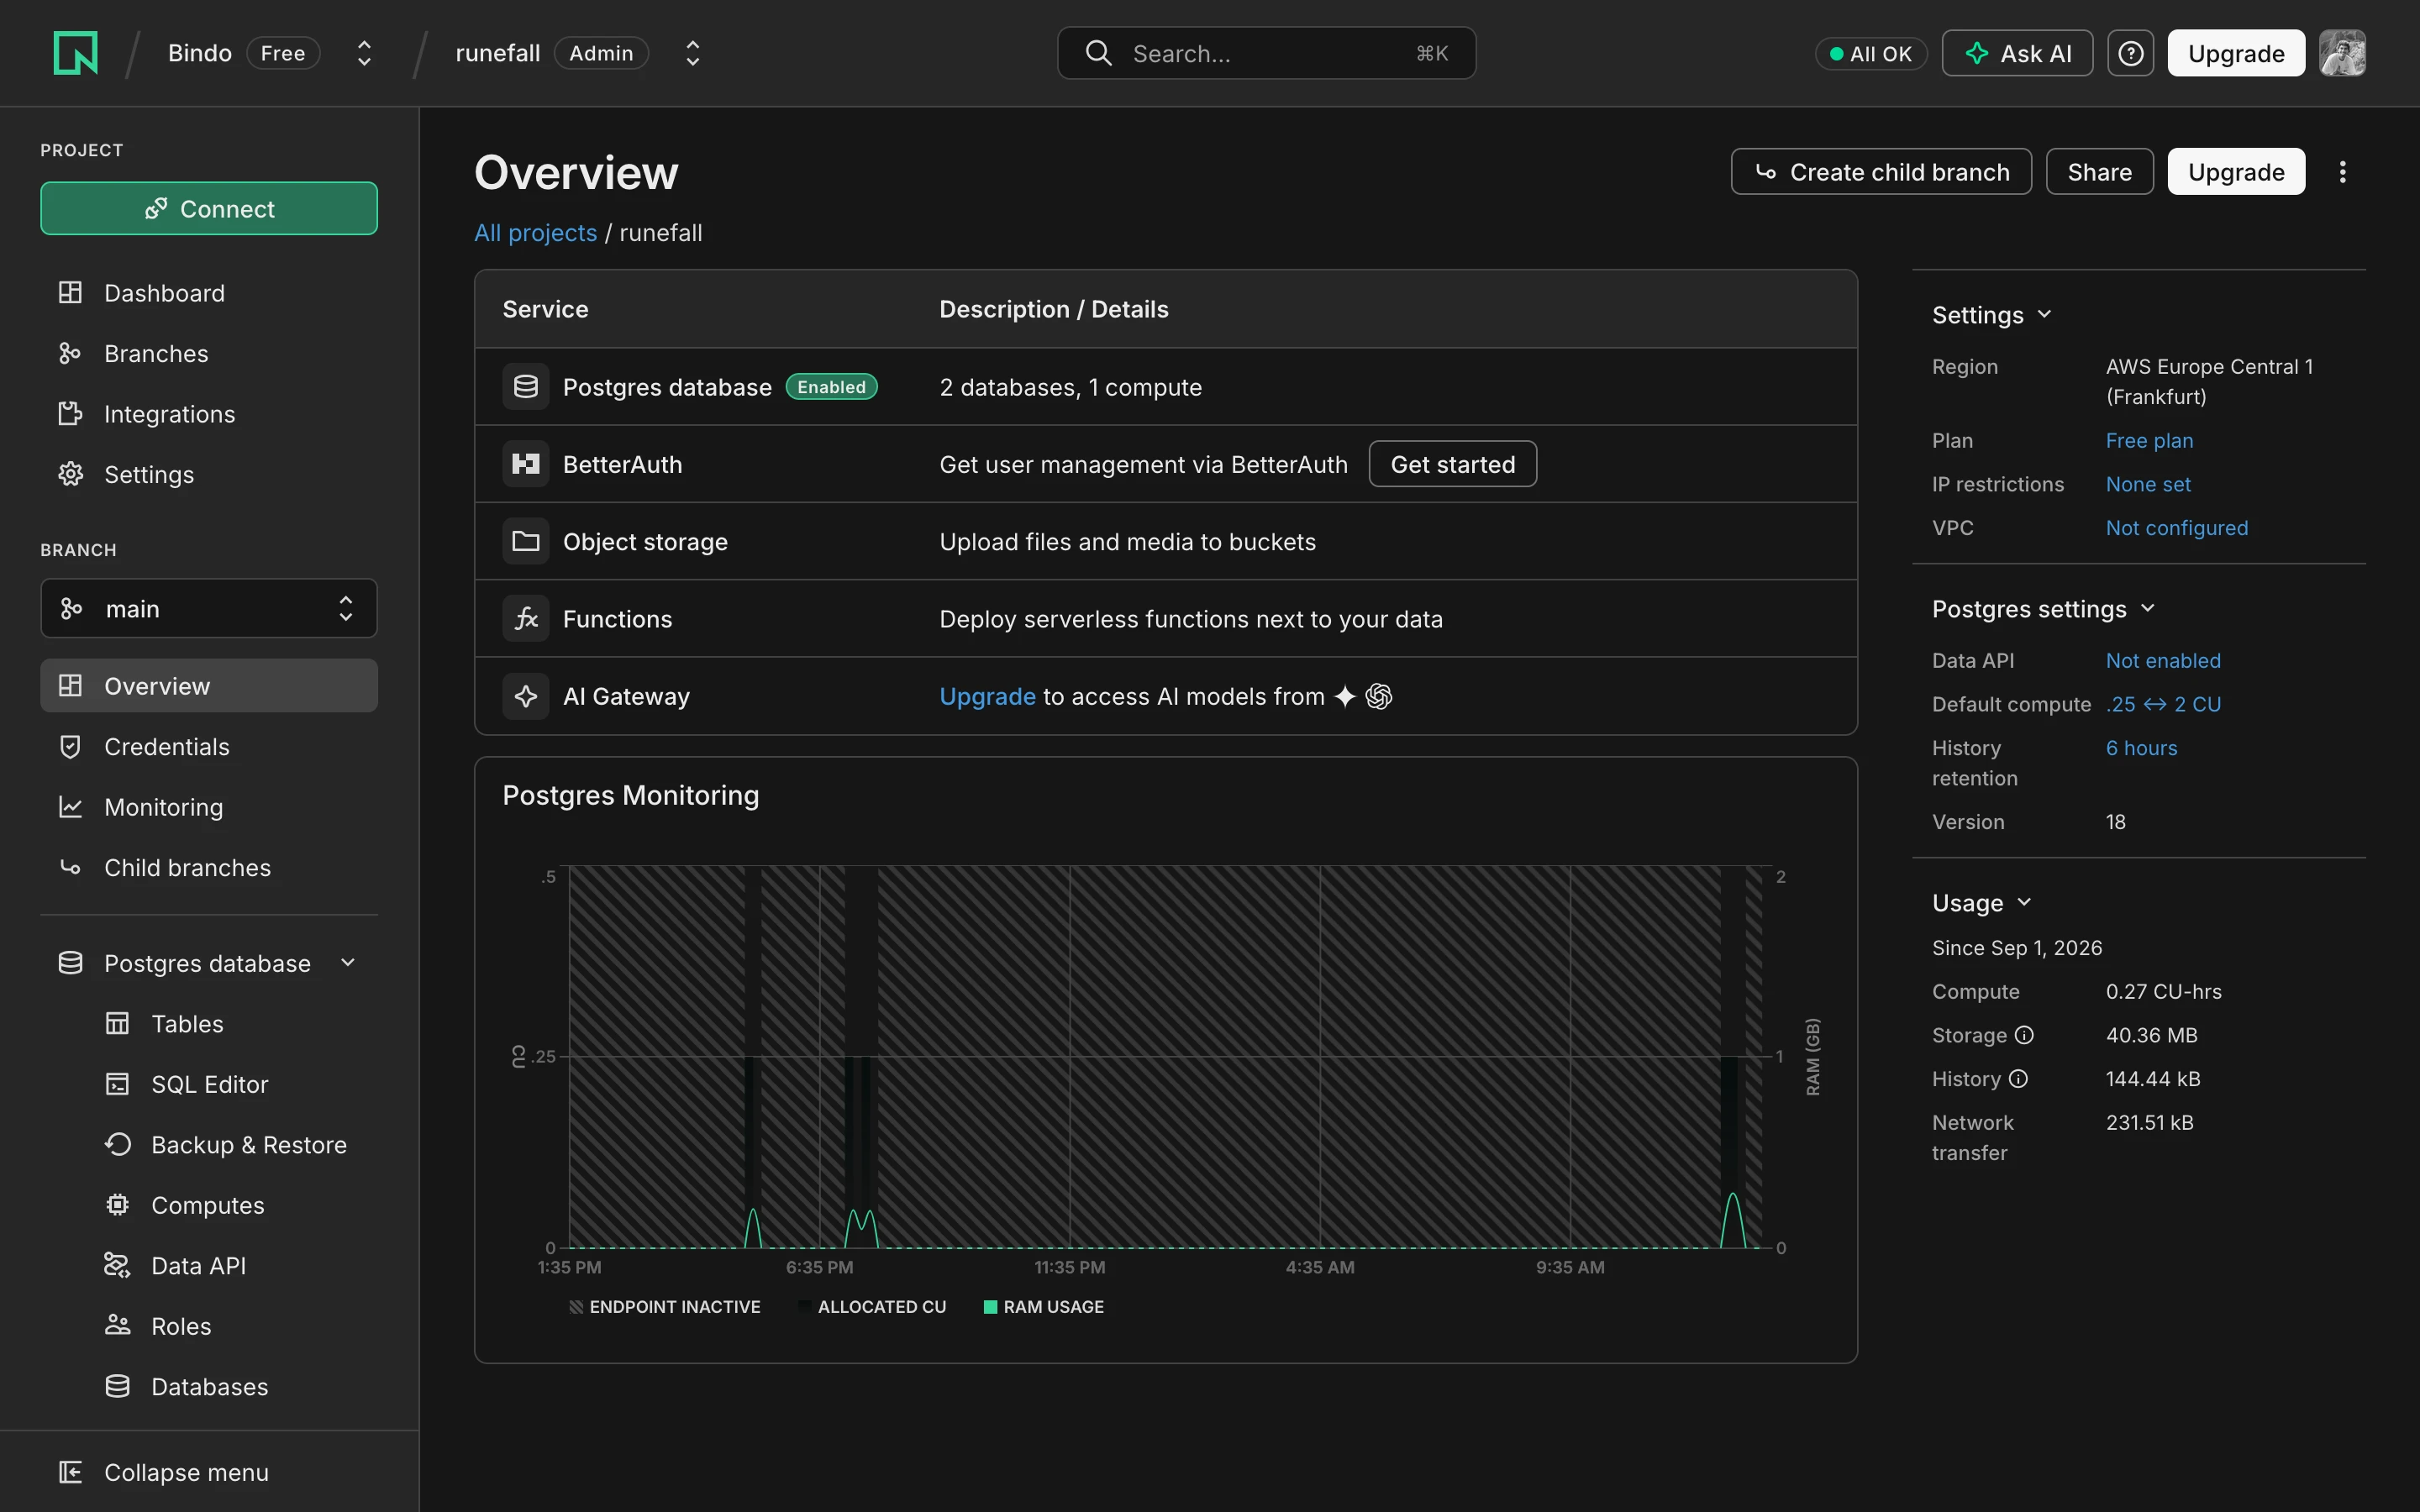Screen dimensions: 2420x1512
Task: Open Monitoring page
Action: 209,806
